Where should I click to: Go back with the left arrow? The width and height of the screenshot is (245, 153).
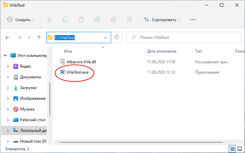(7, 37)
